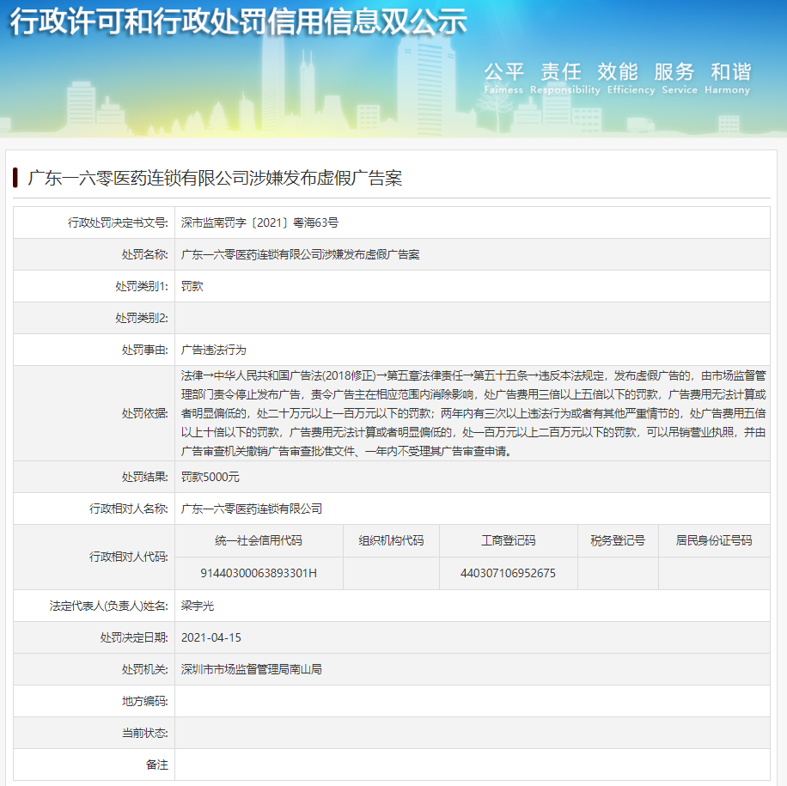Select the reason value 广告违法行为
Image resolution: width=787 pixels, height=786 pixels.
(213, 350)
